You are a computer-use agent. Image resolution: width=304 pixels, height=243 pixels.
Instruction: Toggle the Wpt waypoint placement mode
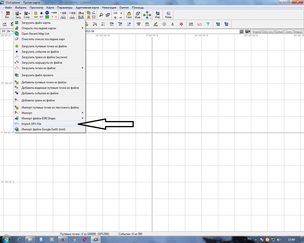[x=36, y=15]
